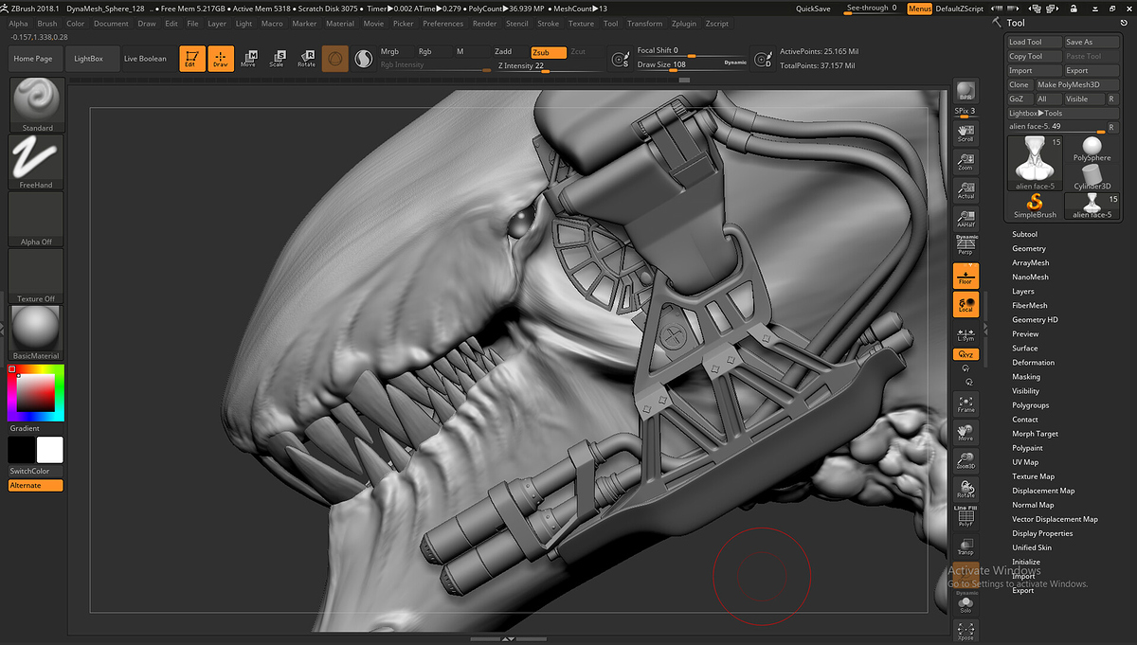Click the AAHalf view icon

click(966, 218)
